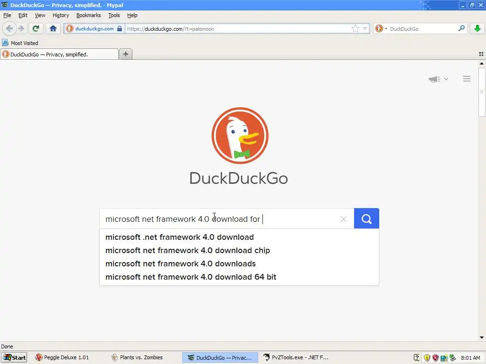
Task: Click the duckduckgo.com site identity badge
Action: coord(94,29)
